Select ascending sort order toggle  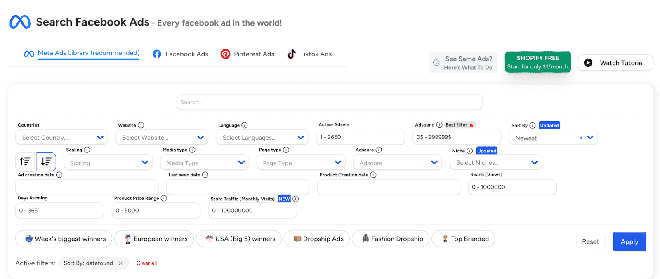[x=25, y=162]
